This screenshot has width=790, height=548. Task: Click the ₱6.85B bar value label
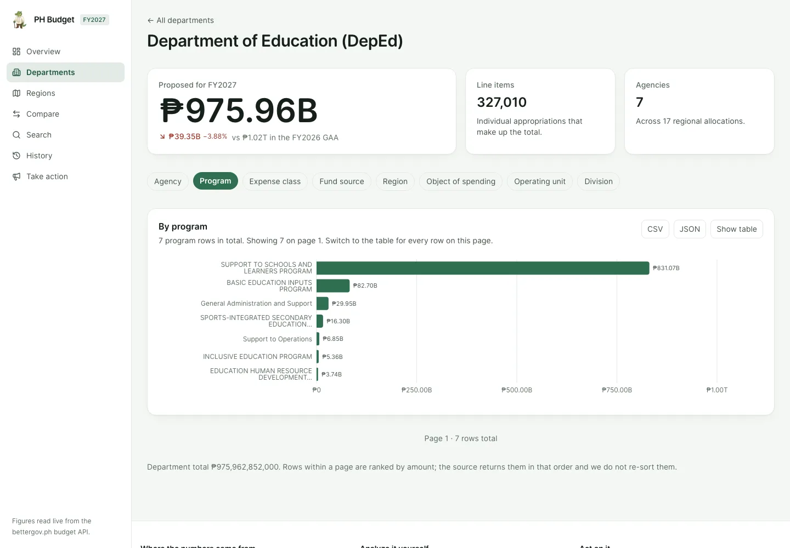click(333, 339)
